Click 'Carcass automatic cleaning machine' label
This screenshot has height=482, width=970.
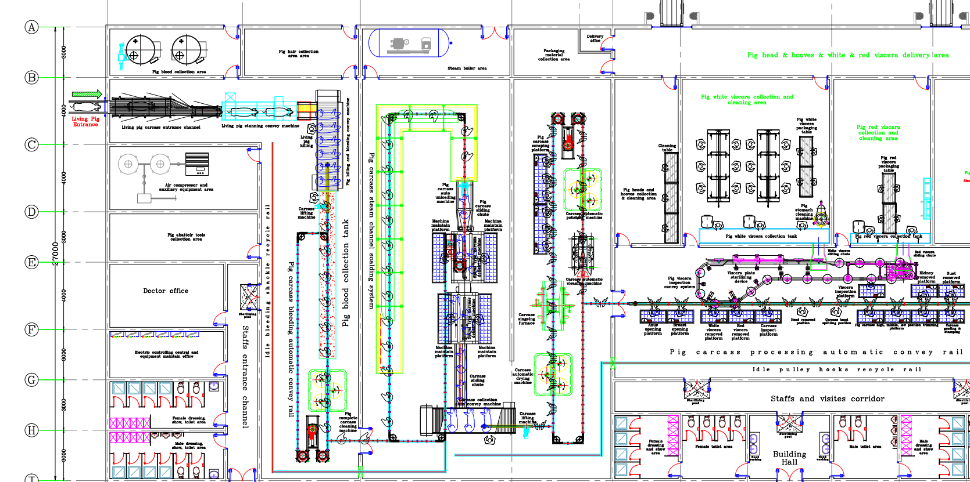pos(585,281)
